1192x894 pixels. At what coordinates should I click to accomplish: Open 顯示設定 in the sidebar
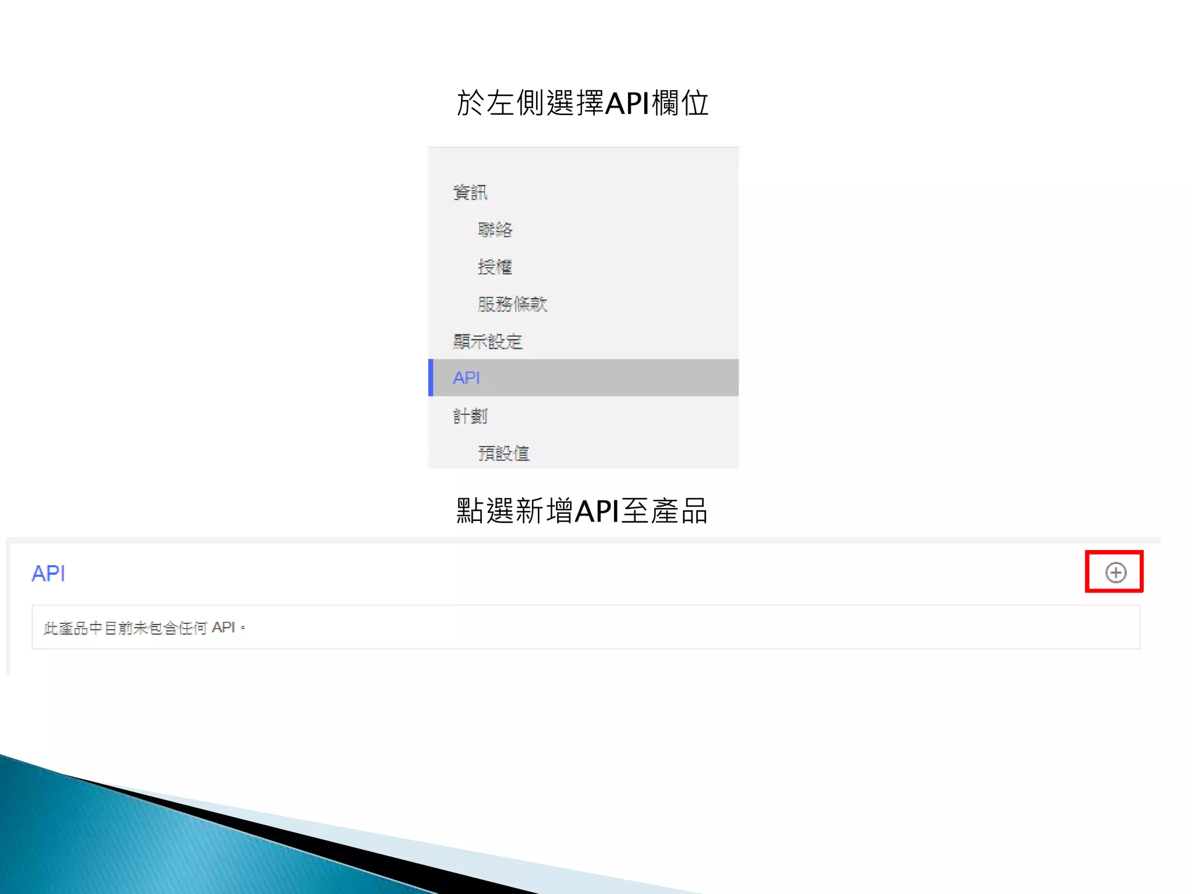(x=488, y=342)
